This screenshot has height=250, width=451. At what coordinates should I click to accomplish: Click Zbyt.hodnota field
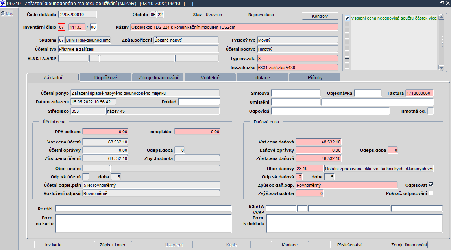(x=197, y=158)
